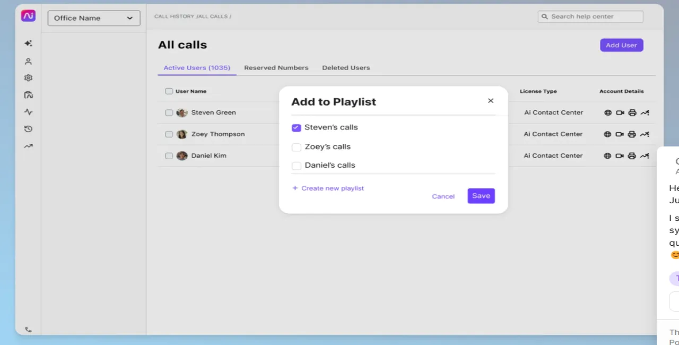
Task: Click the Account Details column header
Action: coord(622,91)
